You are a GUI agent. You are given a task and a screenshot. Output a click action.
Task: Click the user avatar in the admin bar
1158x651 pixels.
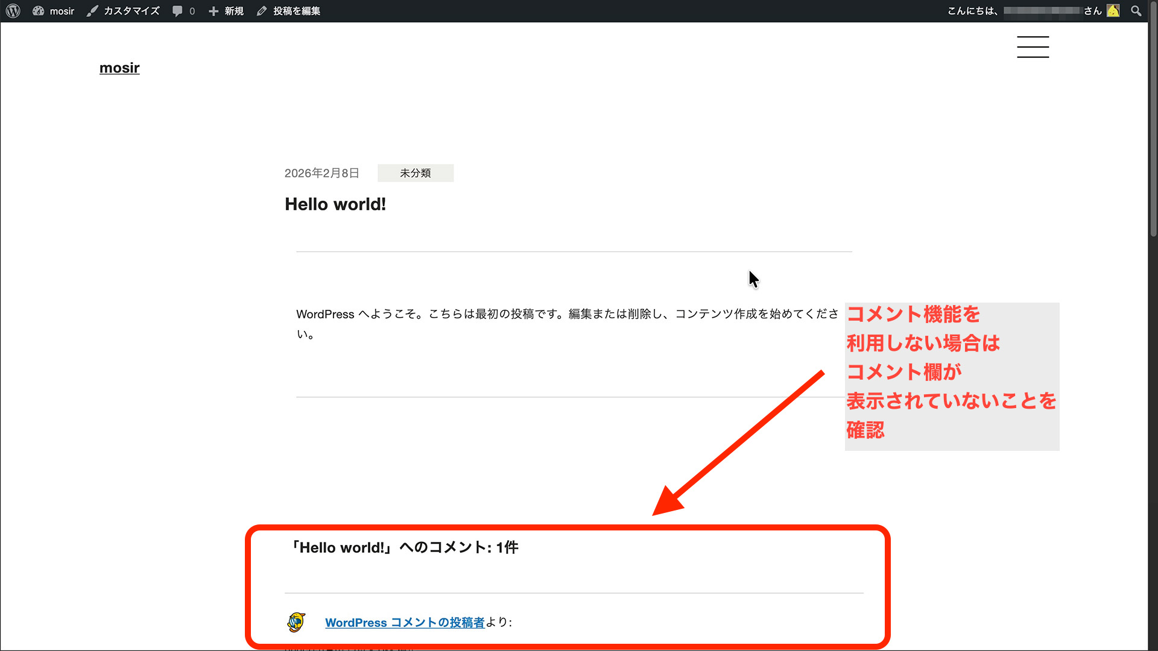[x=1113, y=10]
